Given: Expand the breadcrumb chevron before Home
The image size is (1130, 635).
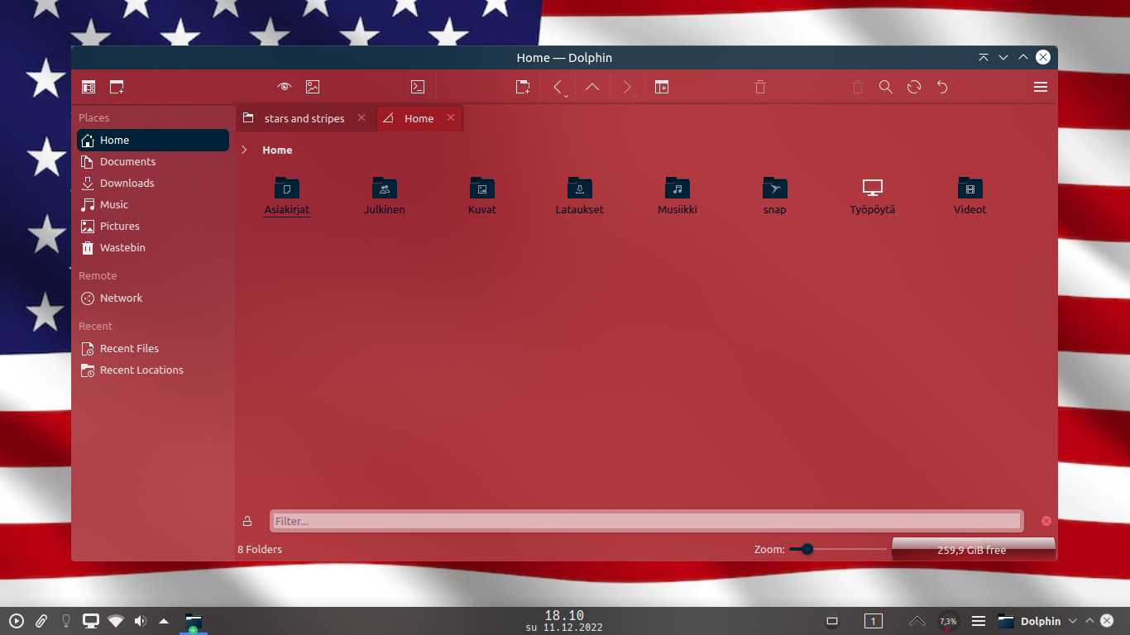Looking at the screenshot, I should pos(244,150).
